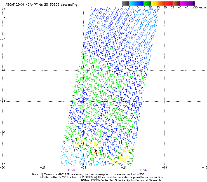This screenshot has width=207, height=182.
Task: Click the longitude label '-24' on bottom axis
Action: coord(83,168)
